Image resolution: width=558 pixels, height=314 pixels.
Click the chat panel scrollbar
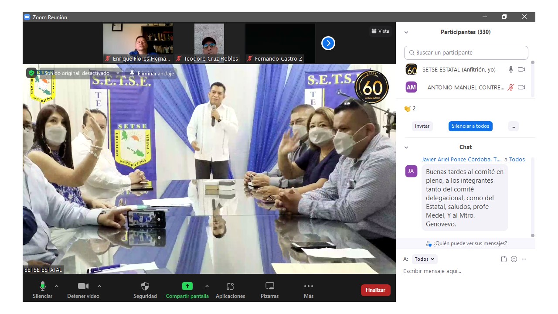pyautogui.click(x=532, y=197)
